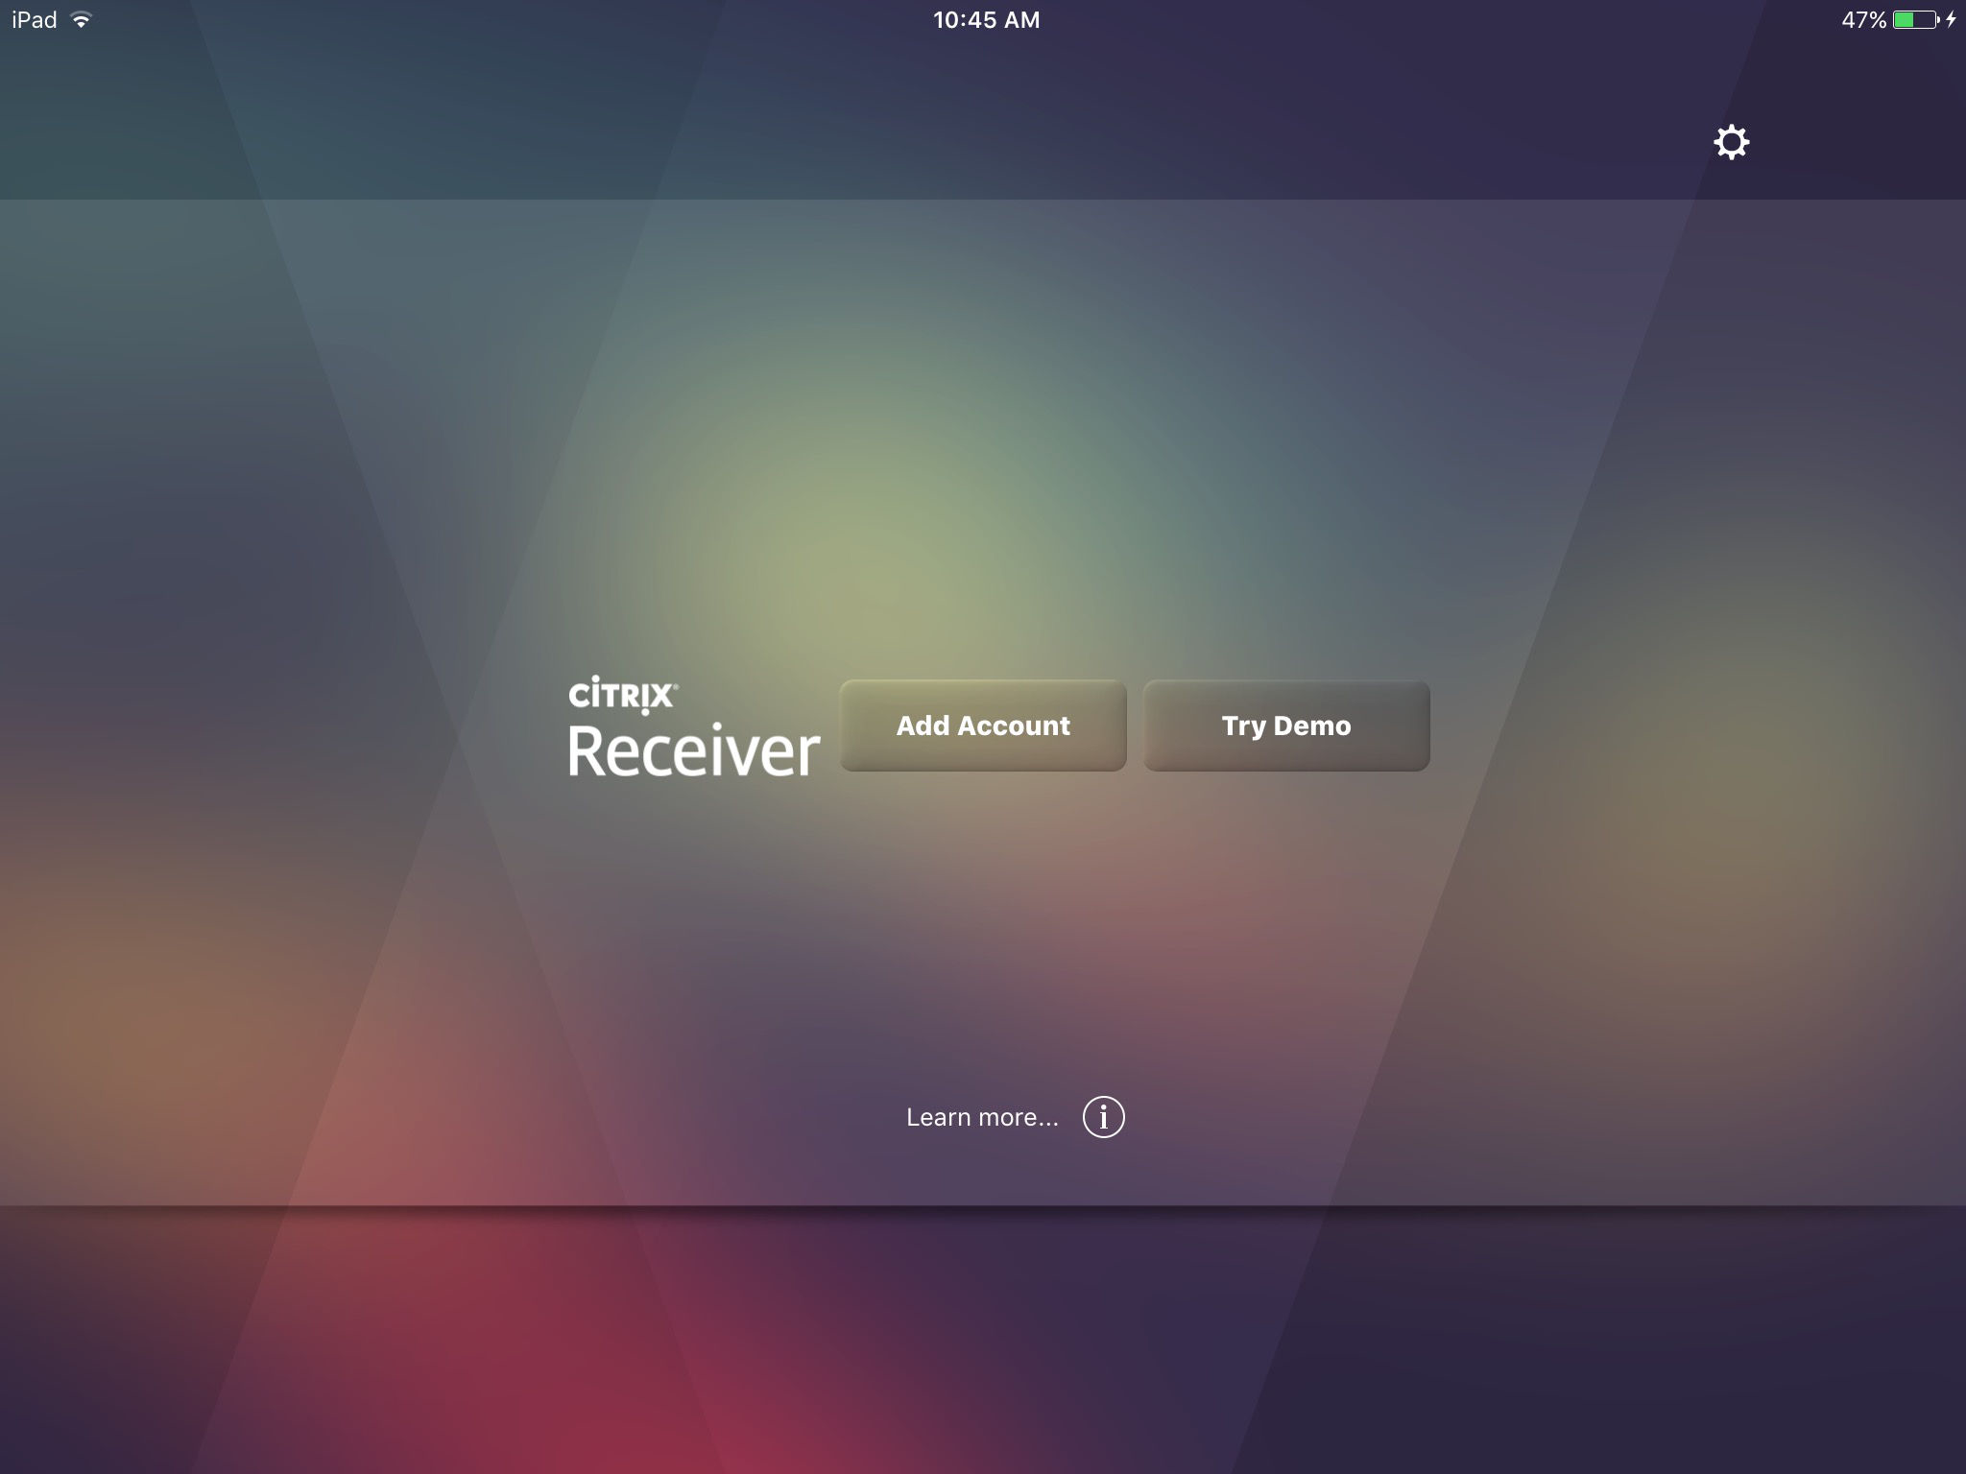The height and width of the screenshot is (1474, 1966).
Task: Start the demo with Try Demo
Action: tap(1285, 725)
